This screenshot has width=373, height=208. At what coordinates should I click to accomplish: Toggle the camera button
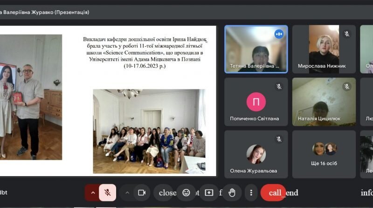click(142, 193)
